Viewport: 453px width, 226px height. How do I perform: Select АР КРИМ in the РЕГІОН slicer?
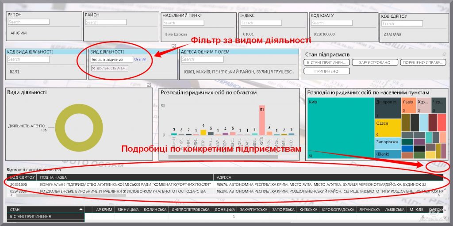coord(18,33)
